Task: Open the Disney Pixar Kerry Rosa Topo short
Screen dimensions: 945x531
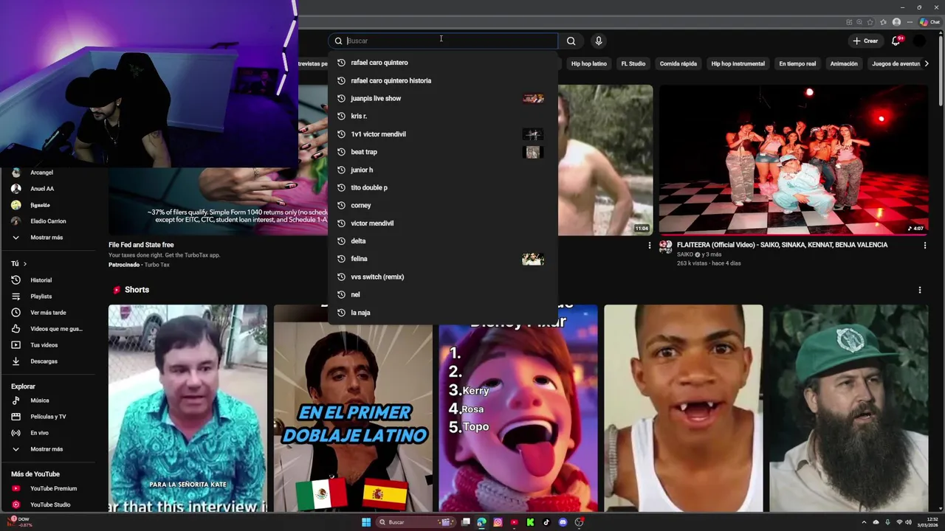Action: pos(518,408)
